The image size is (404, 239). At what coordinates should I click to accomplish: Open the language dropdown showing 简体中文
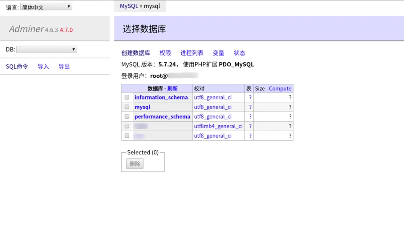click(46, 7)
